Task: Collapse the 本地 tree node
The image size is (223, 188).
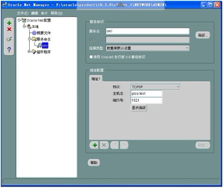Action: pos(24,26)
